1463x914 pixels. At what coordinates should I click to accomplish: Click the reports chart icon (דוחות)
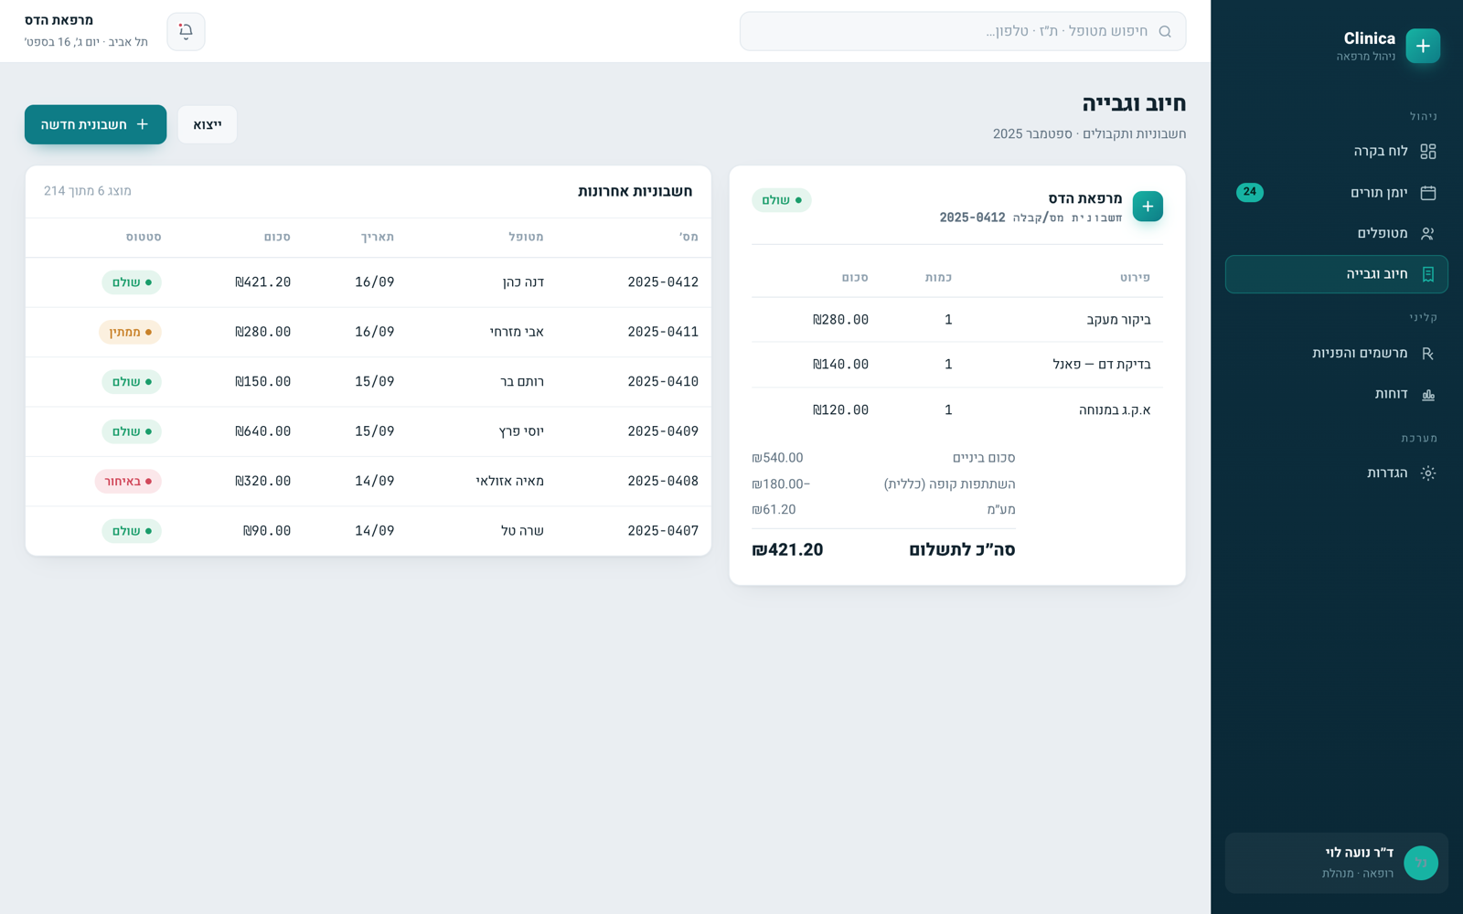(x=1428, y=394)
